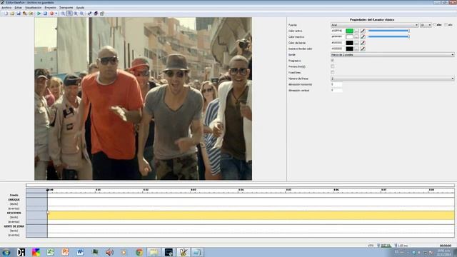The width and height of the screenshot is (457, 257).
Task: Open color browse button for Color de borde
Action: (356, 43)
